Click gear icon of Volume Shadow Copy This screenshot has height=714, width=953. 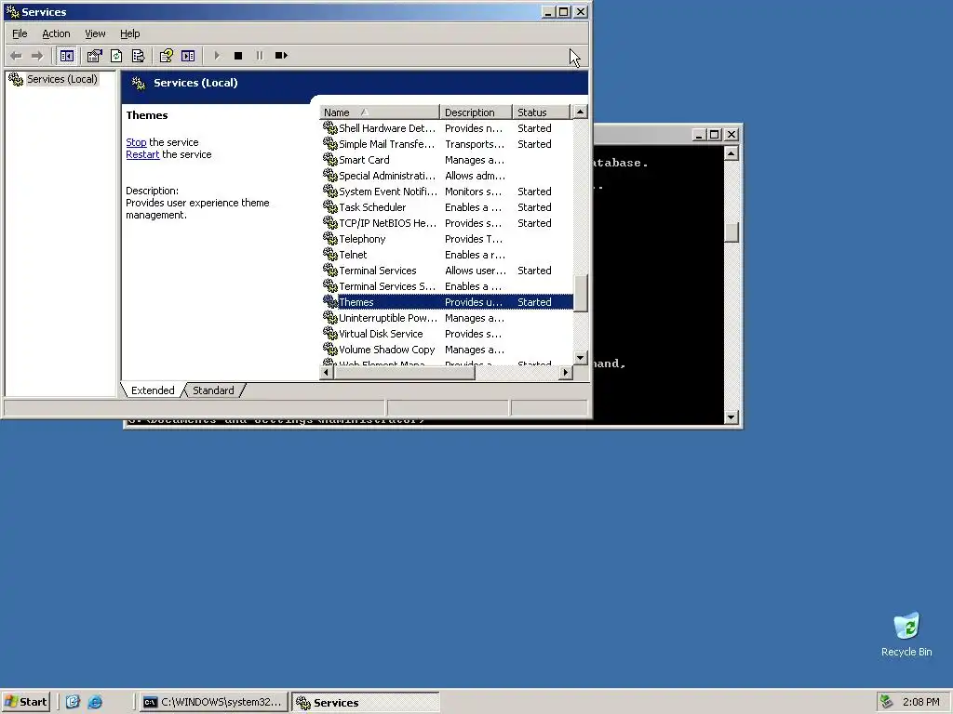pyautogui.click(x=330, y=350)
